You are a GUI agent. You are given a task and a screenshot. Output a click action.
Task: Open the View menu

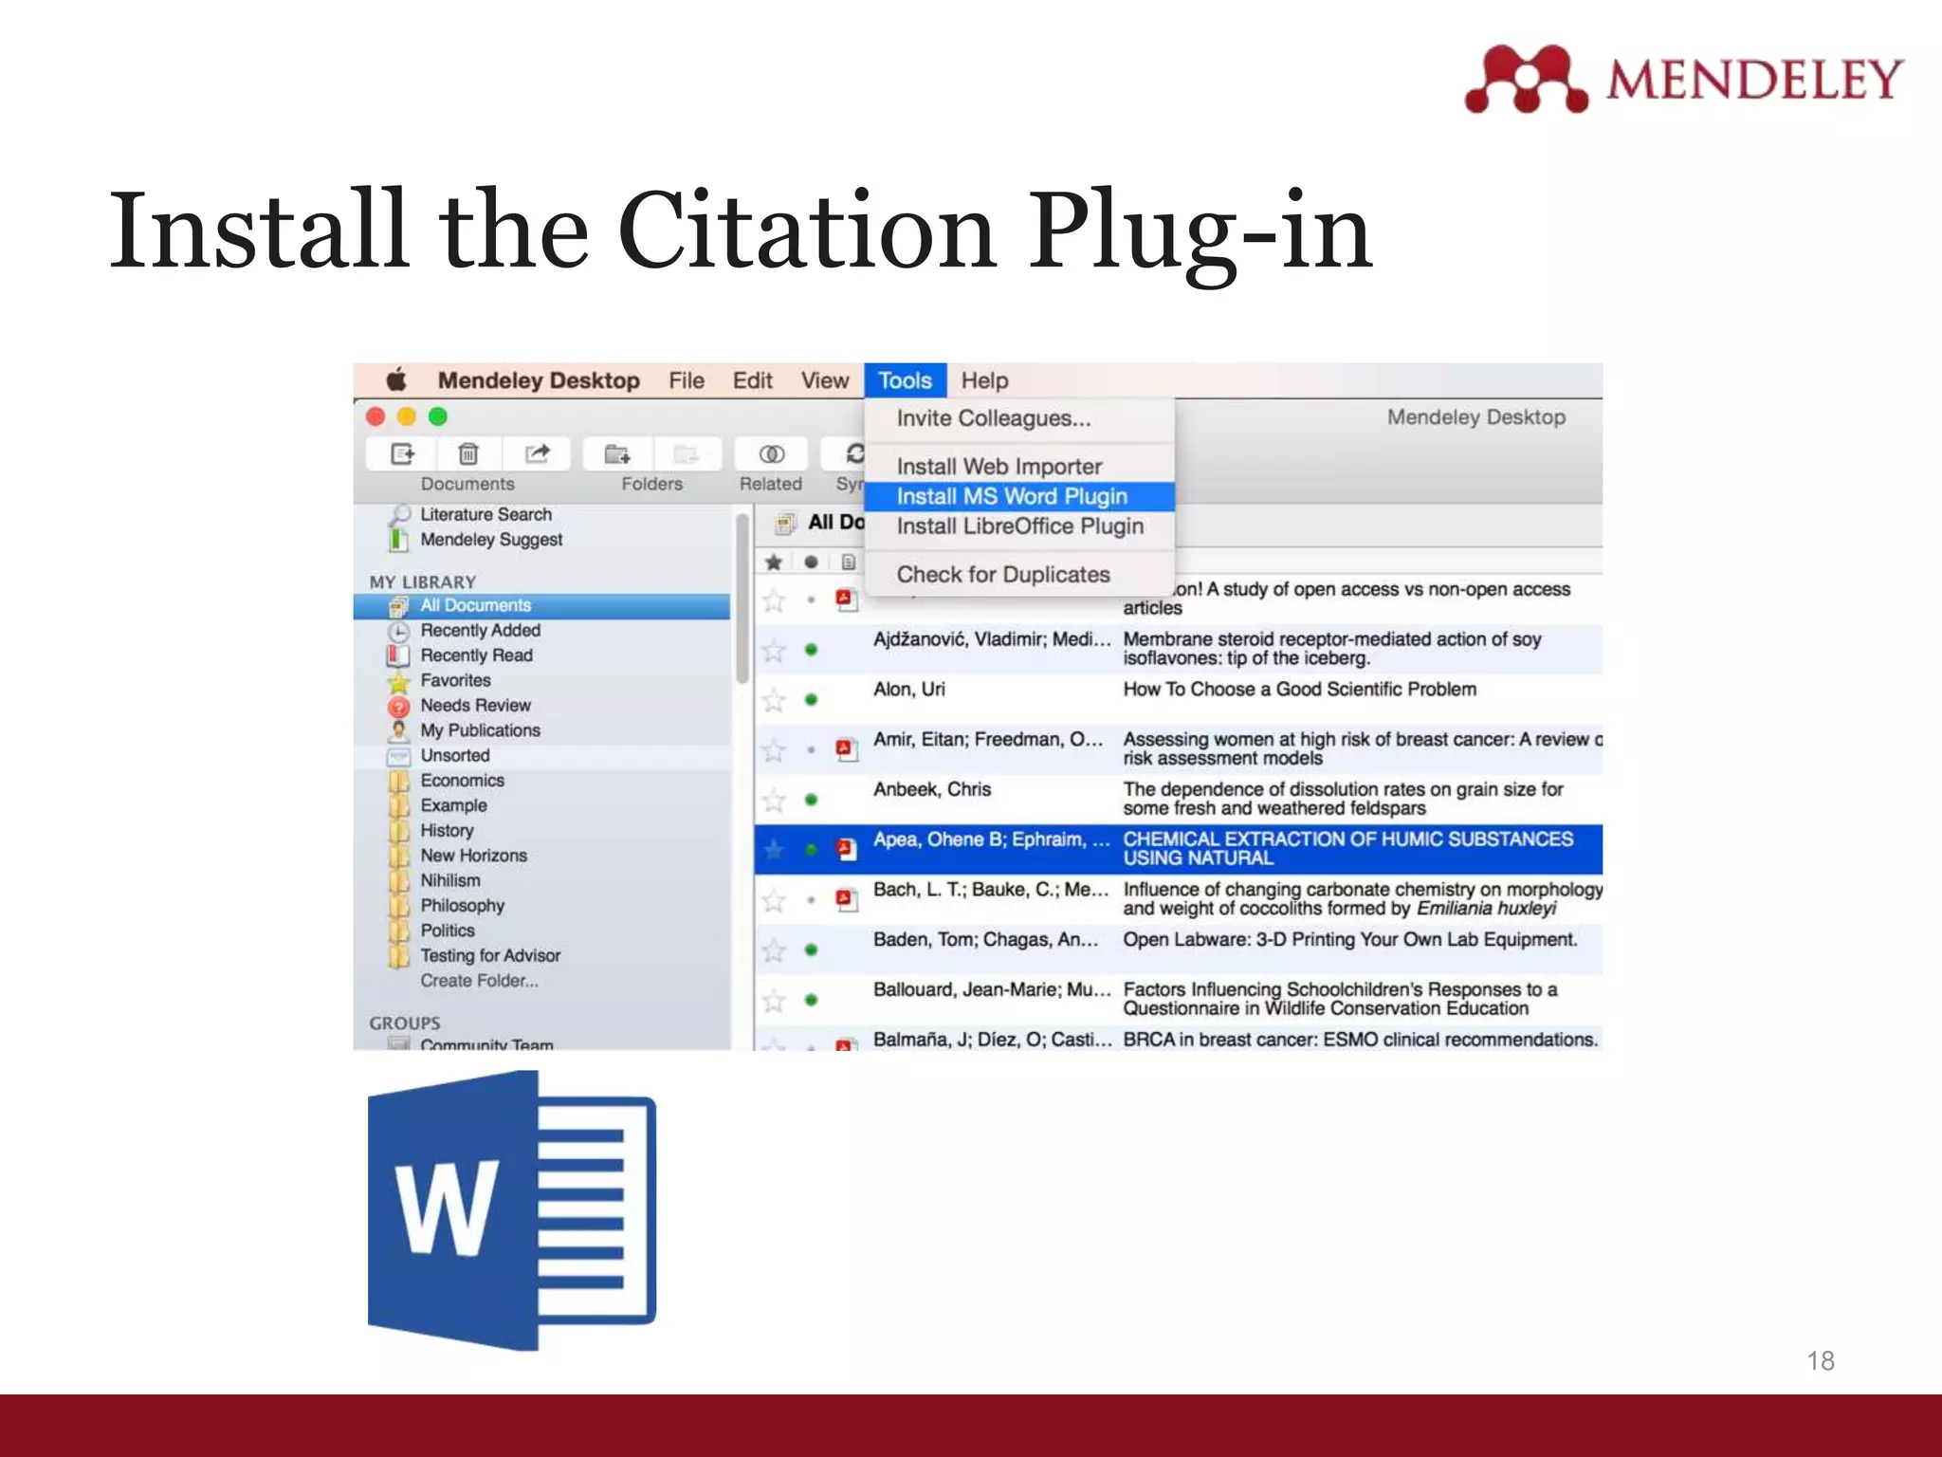(825, 380)
